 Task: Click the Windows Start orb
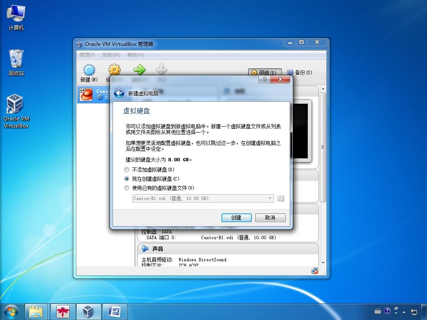(11, 312)
